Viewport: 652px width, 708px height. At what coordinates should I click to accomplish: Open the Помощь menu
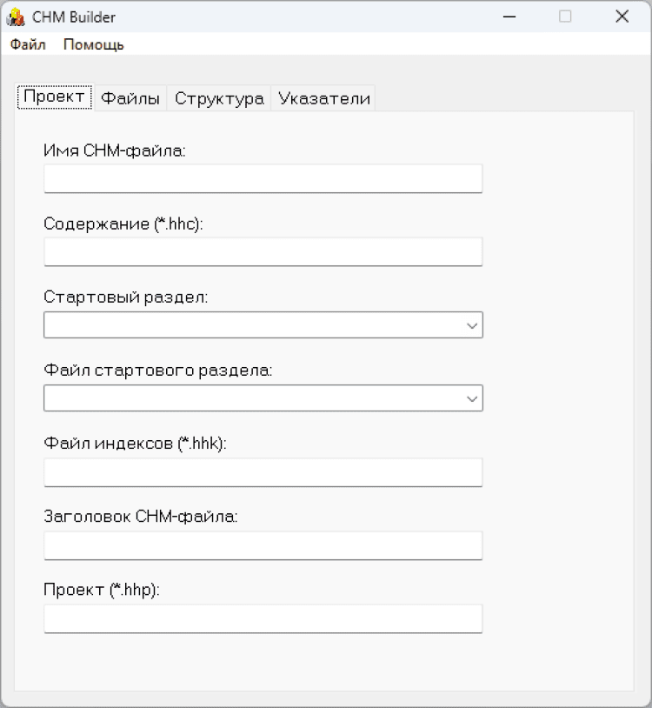93,44
